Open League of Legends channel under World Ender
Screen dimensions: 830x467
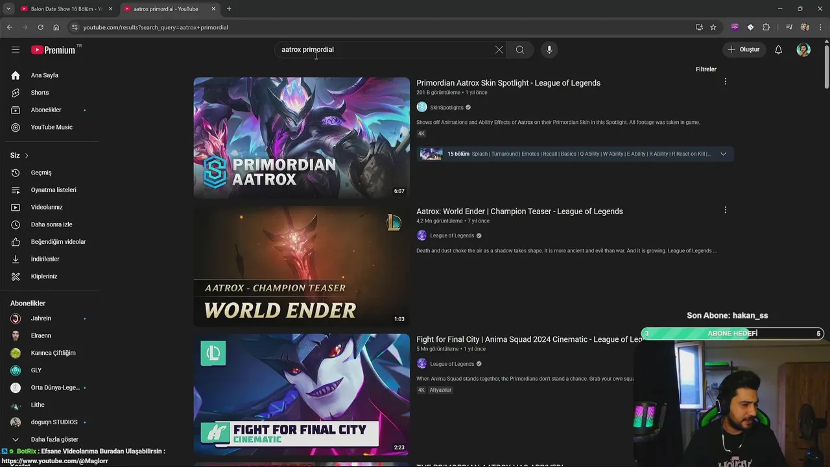[x=452, y=236]
